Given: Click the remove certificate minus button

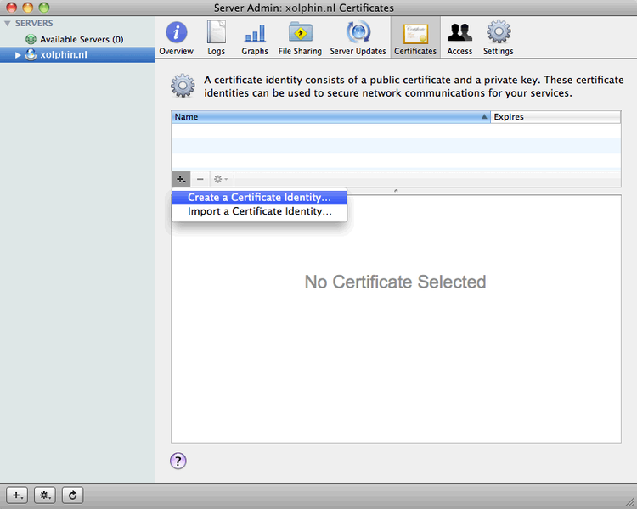Looking at the screenshot, I should [200, 179].
